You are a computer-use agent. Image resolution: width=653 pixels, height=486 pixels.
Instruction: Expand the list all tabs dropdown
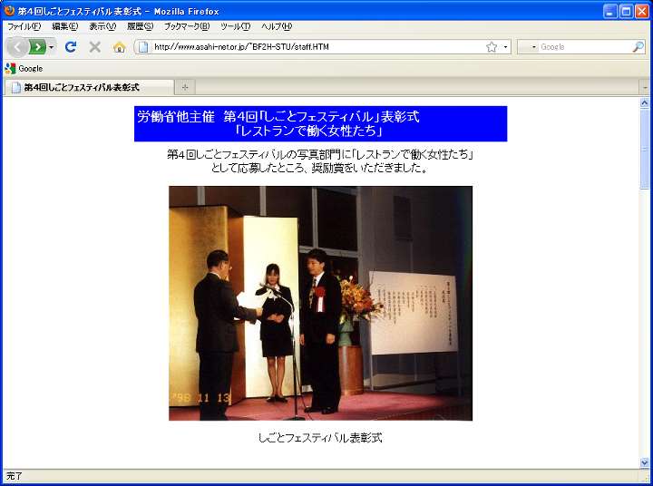[x=645, y=87]
